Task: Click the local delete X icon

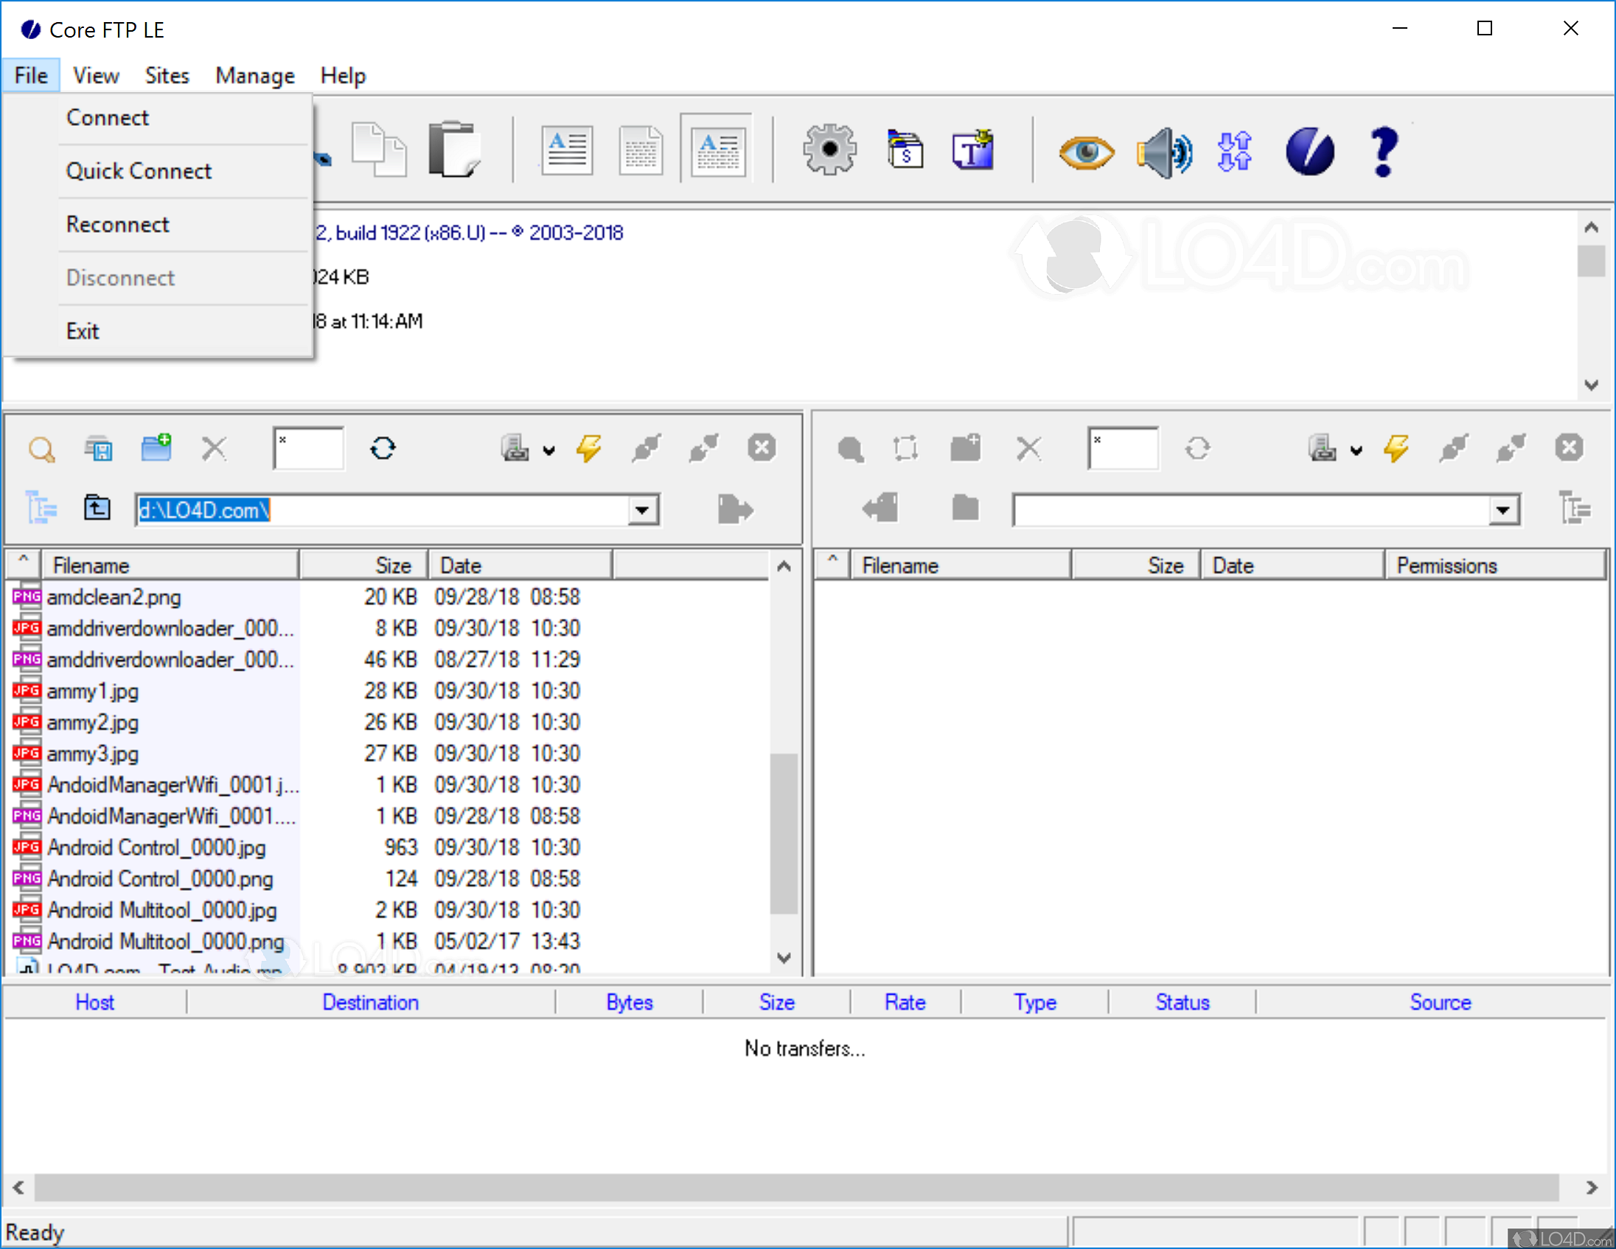Action: (214, 449)
